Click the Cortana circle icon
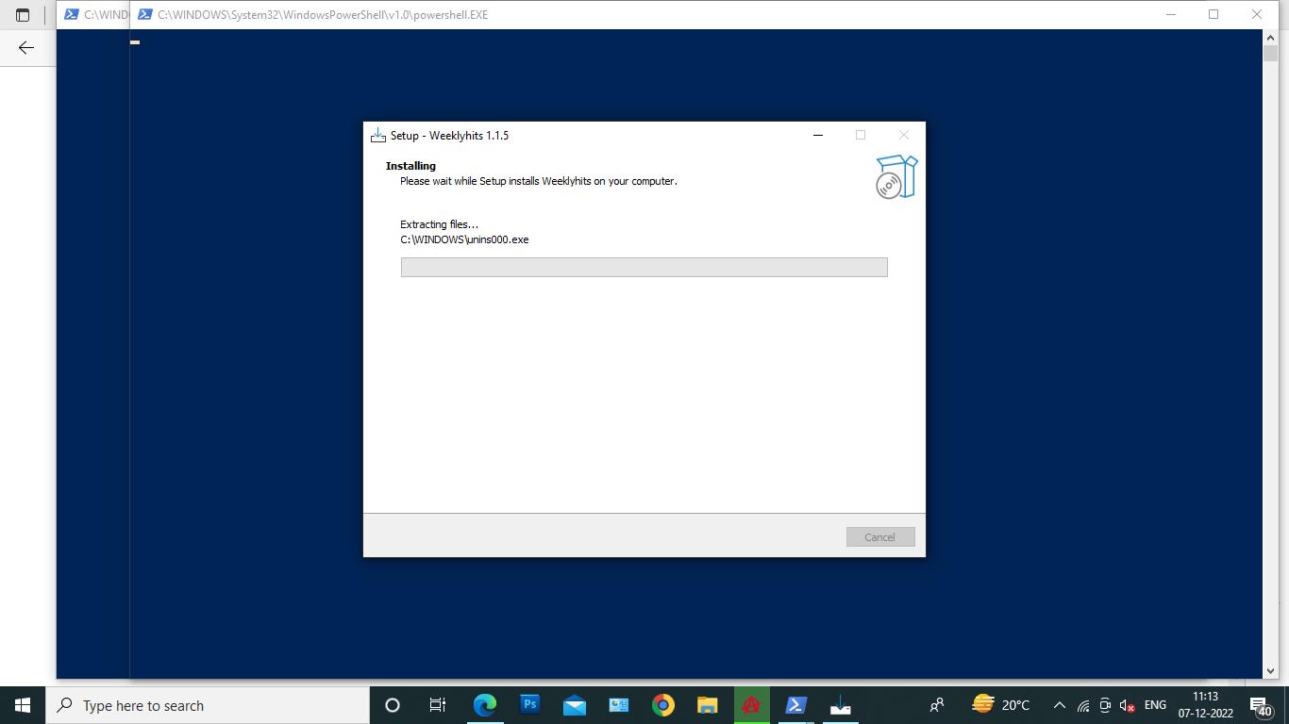The image size is (1289, 724). click(x=393, y=705)
